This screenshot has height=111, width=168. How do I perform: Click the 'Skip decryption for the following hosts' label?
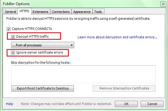click(x=41, y=63)
